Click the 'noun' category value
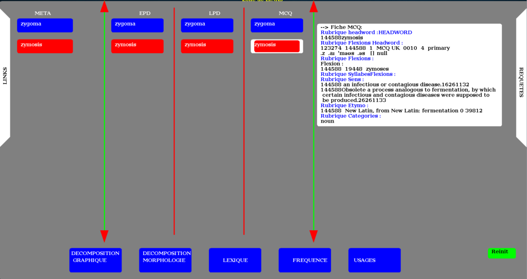Image resolution: width=527 pixels, height=279 pixels. [x=327, y=121]
